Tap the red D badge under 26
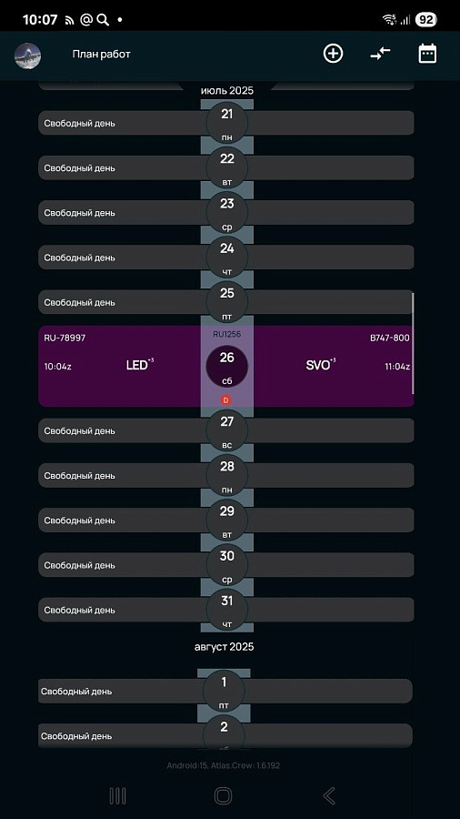 pyautogui.click(x=225, y=400)
